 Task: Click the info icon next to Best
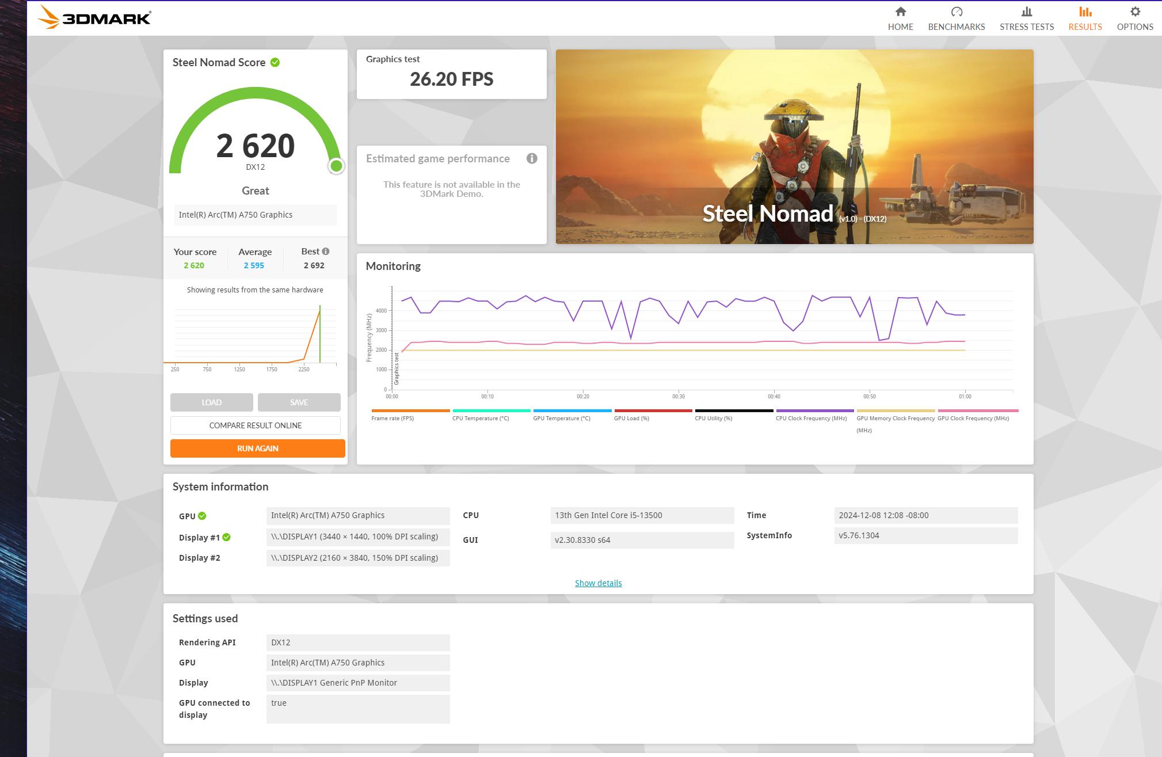[326, 251]
